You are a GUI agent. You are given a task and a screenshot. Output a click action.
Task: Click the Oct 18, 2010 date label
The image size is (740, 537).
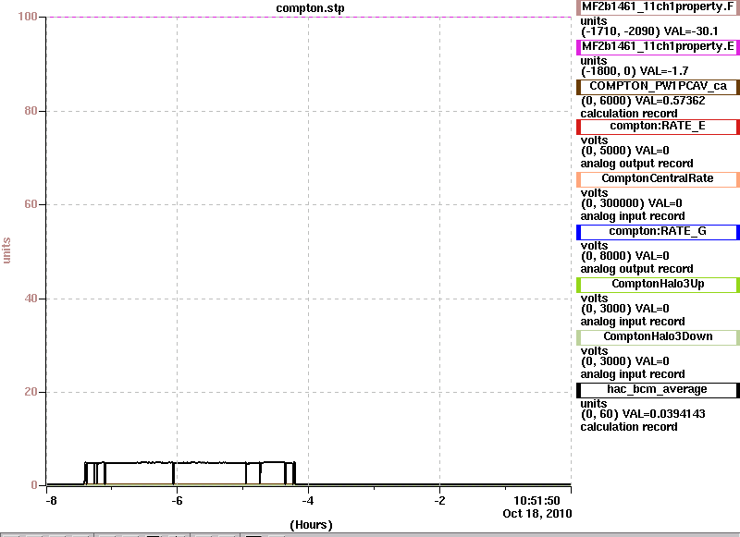(537, 513)
